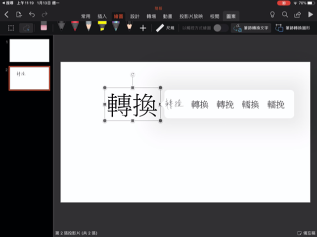Viewport: 317px width, 237px height.
Task: Start slideshow with play icon
Action: [310, 15]
